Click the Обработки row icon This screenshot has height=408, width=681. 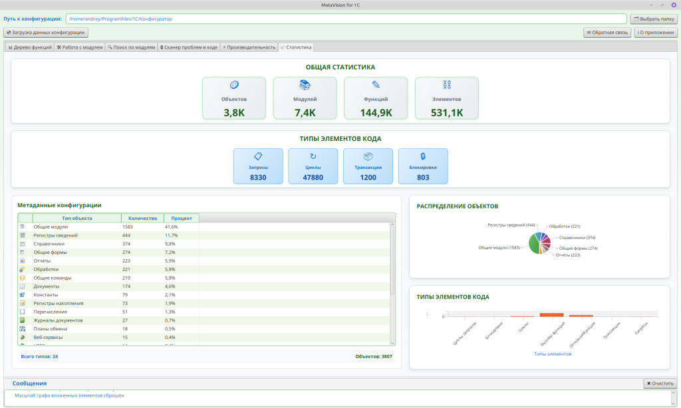[22, 269]
